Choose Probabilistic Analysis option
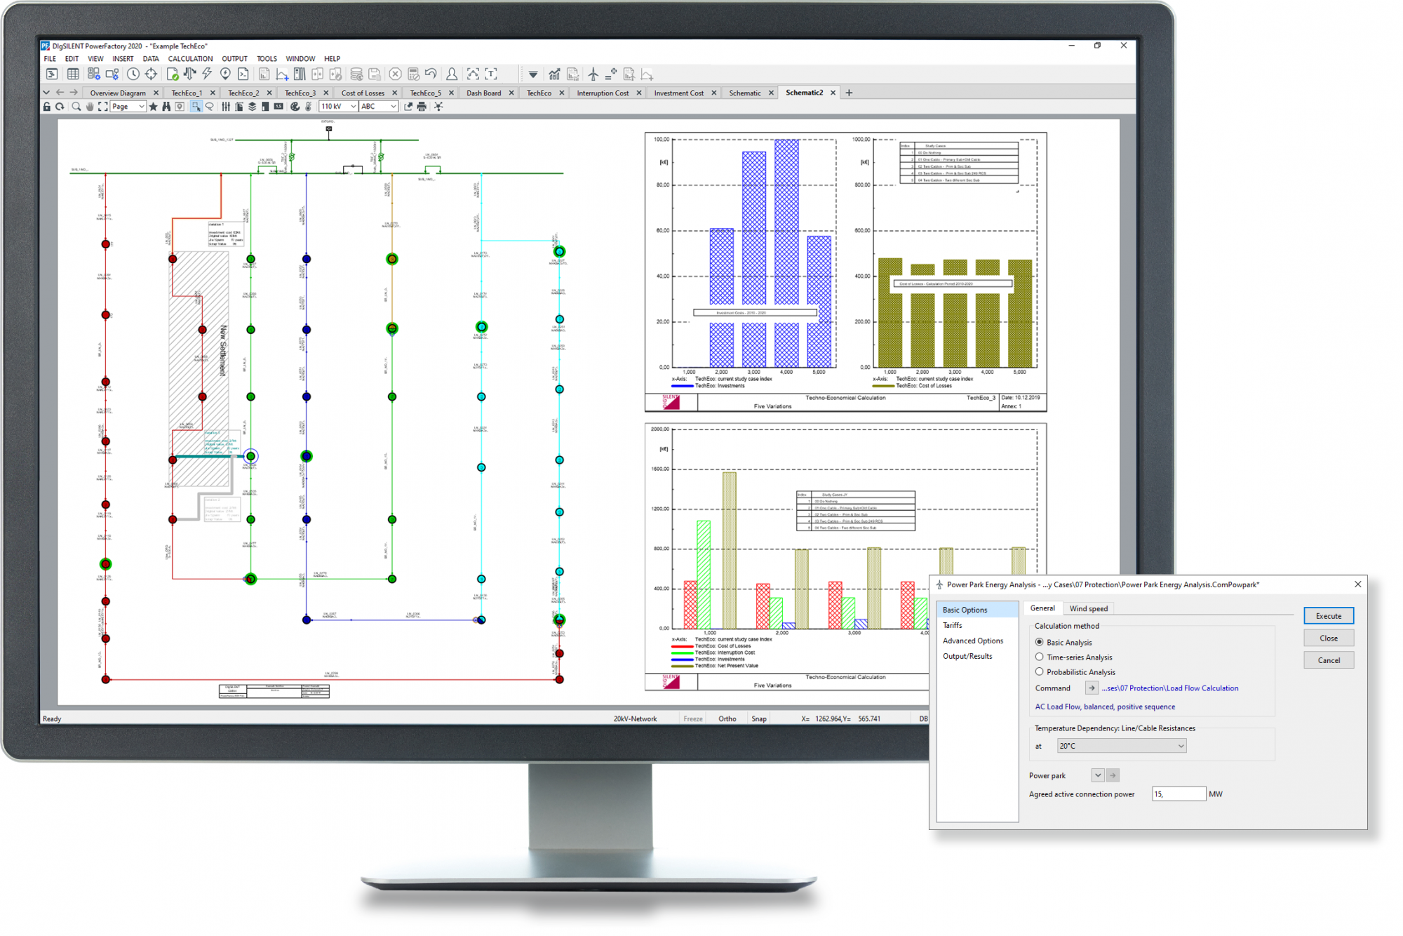This screenshot has height=936, width=1403. (x=1039, y=671)
